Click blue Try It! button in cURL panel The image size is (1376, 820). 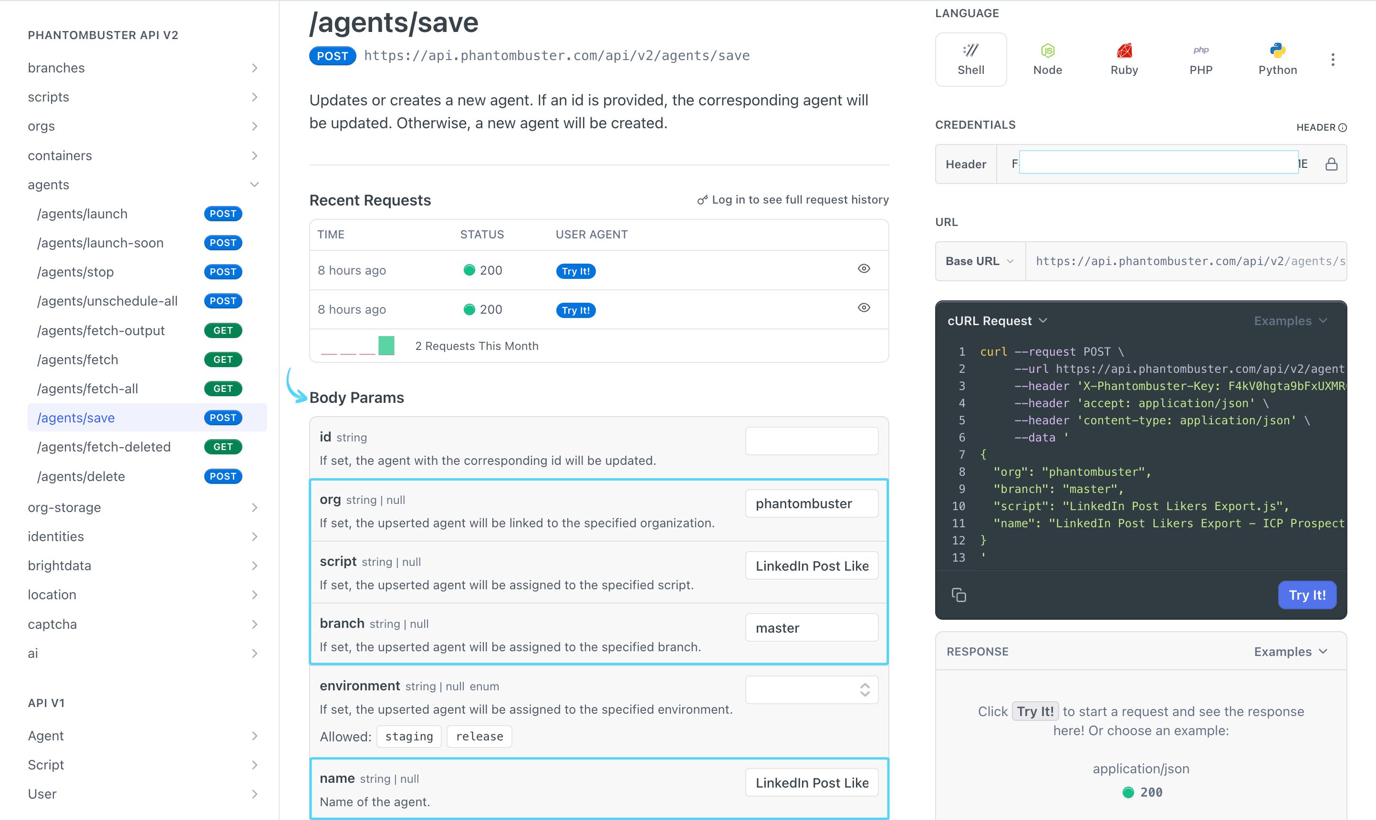point(1307,595)
